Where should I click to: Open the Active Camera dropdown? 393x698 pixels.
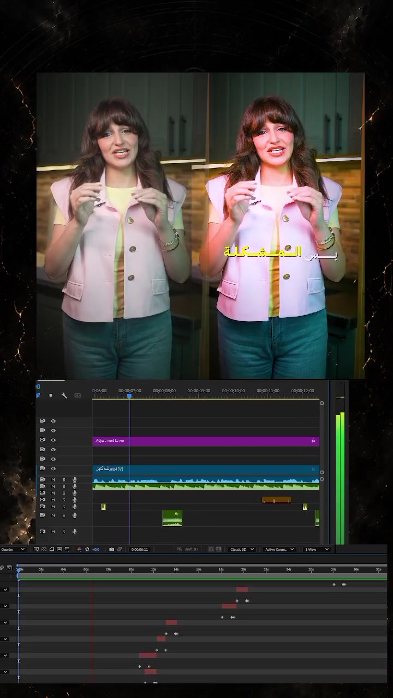(x=279, y=549)
